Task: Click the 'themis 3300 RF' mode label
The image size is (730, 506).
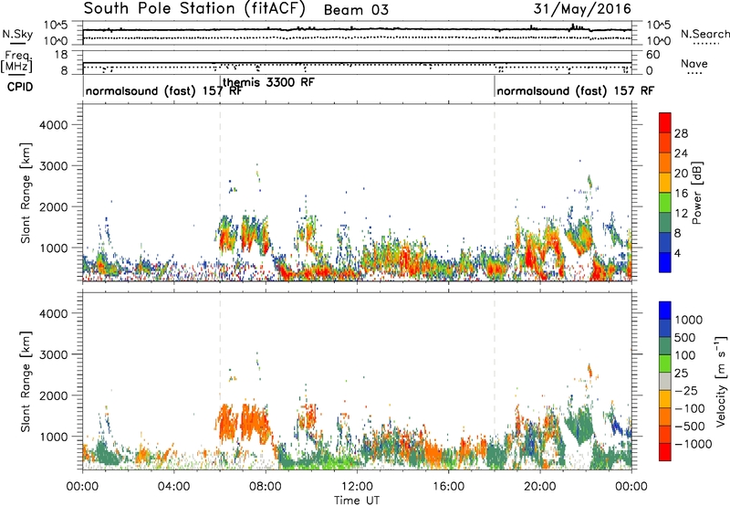Action: (x=268, y=82)
